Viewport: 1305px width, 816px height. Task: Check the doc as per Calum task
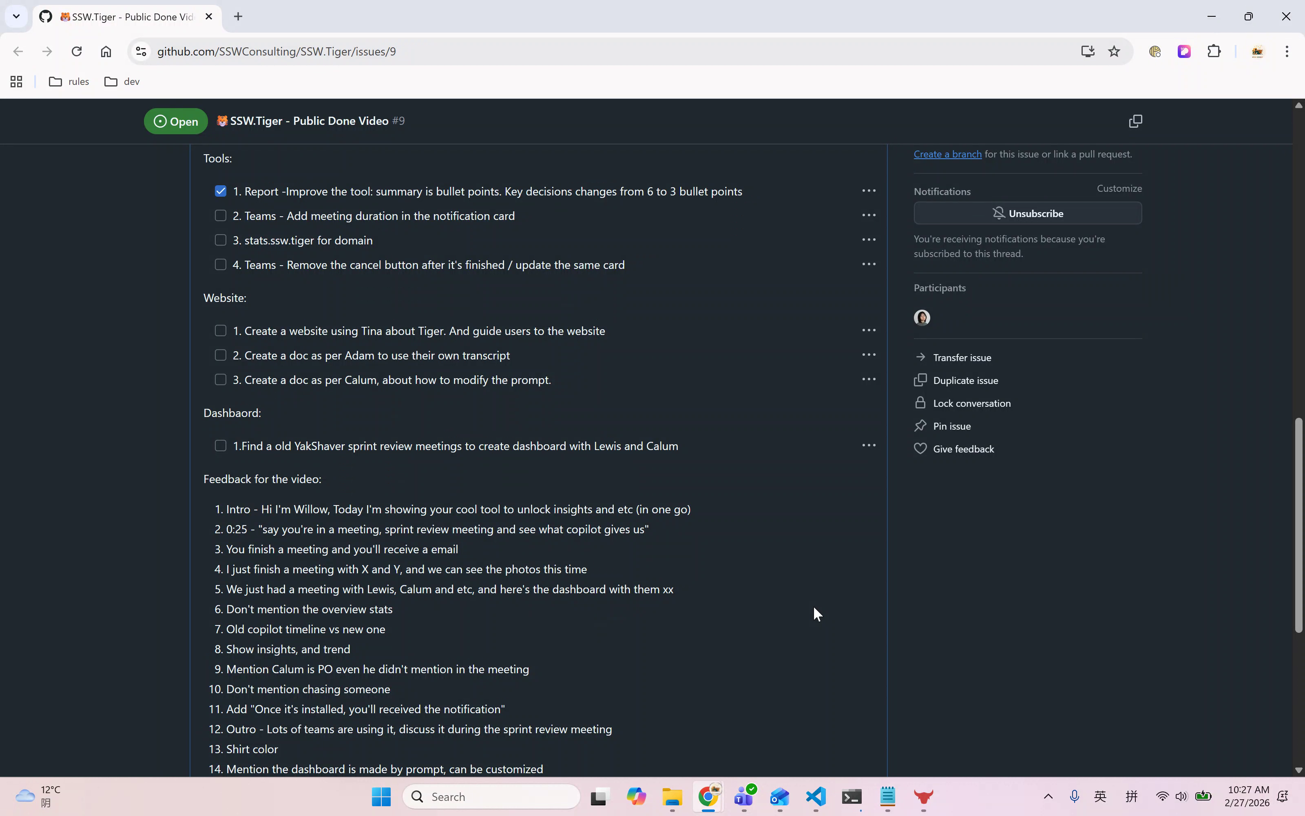pyautogui.click(x=221, y=379)
